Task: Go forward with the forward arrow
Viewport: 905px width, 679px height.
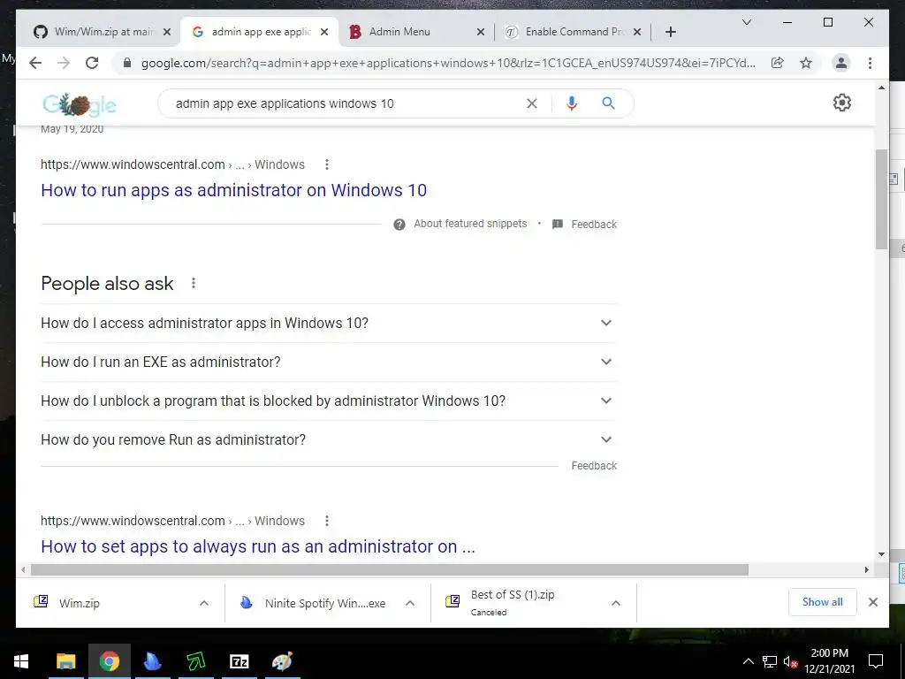Action: [64, 63]
